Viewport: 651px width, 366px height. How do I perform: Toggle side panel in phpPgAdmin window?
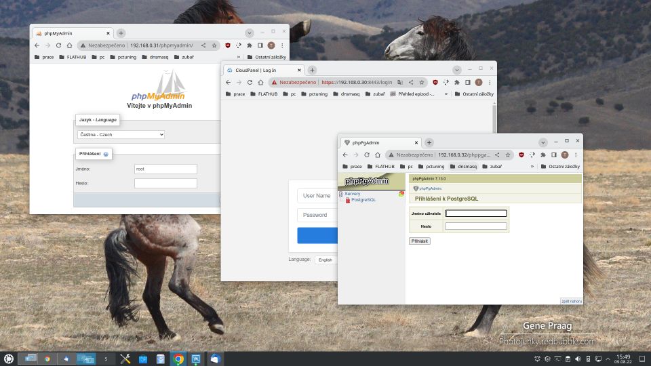[553, 155]
